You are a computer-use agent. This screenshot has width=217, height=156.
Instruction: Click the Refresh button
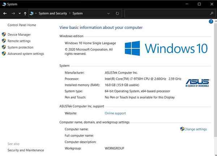pos(117,13)
